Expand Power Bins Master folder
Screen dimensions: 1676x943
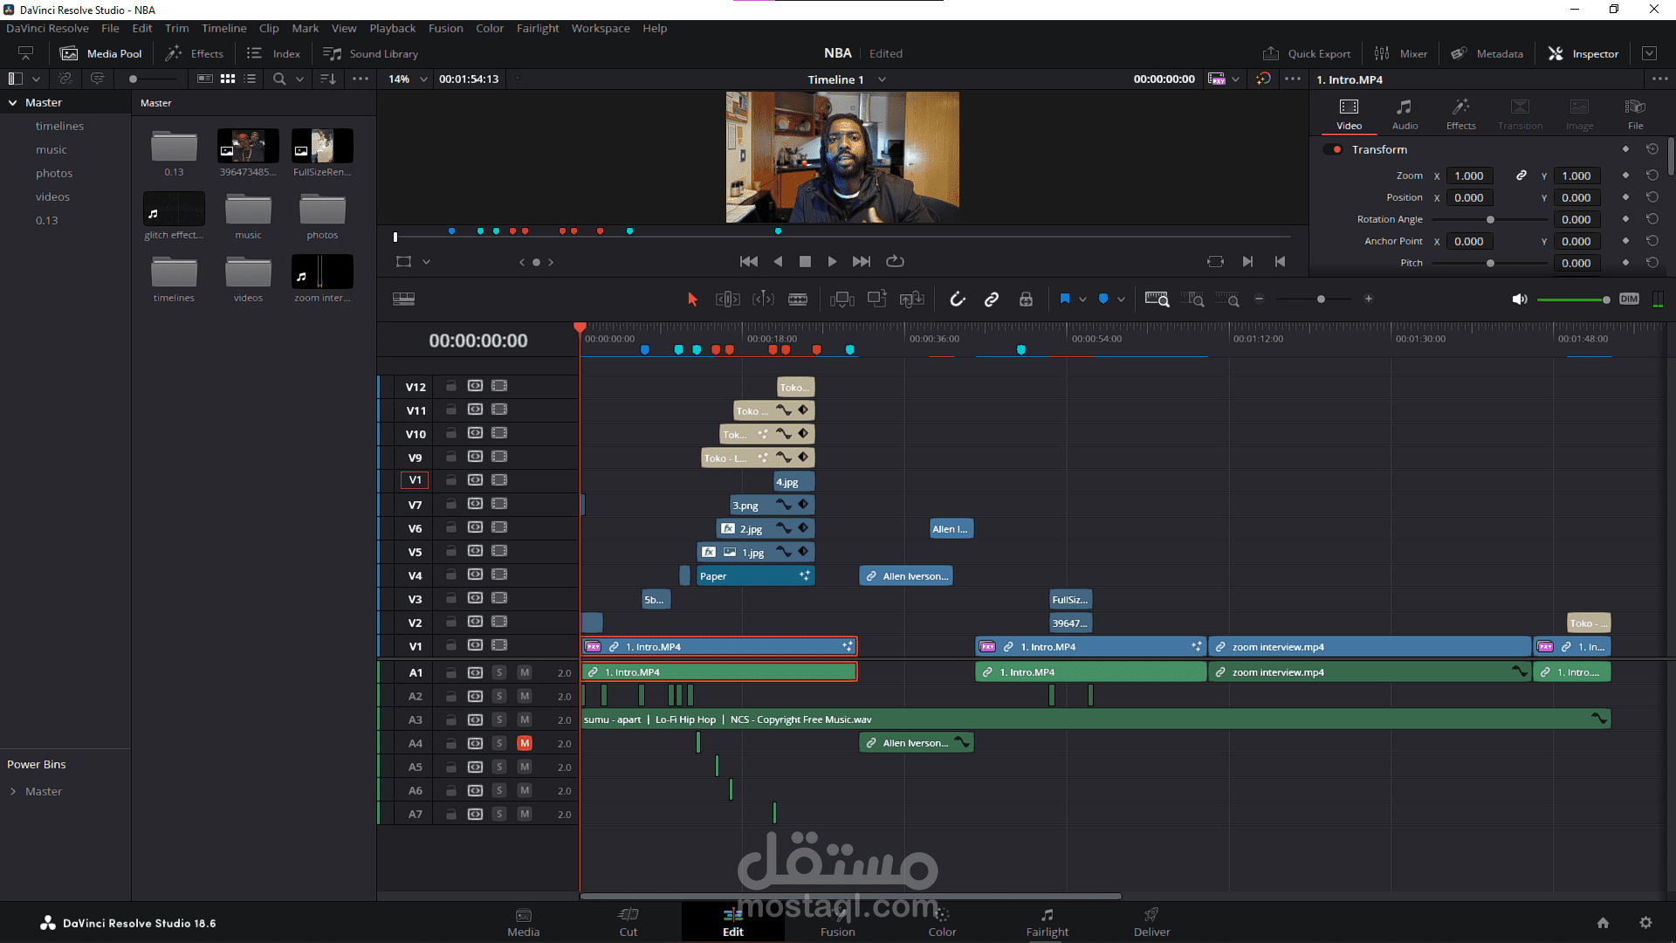[13, 791]
